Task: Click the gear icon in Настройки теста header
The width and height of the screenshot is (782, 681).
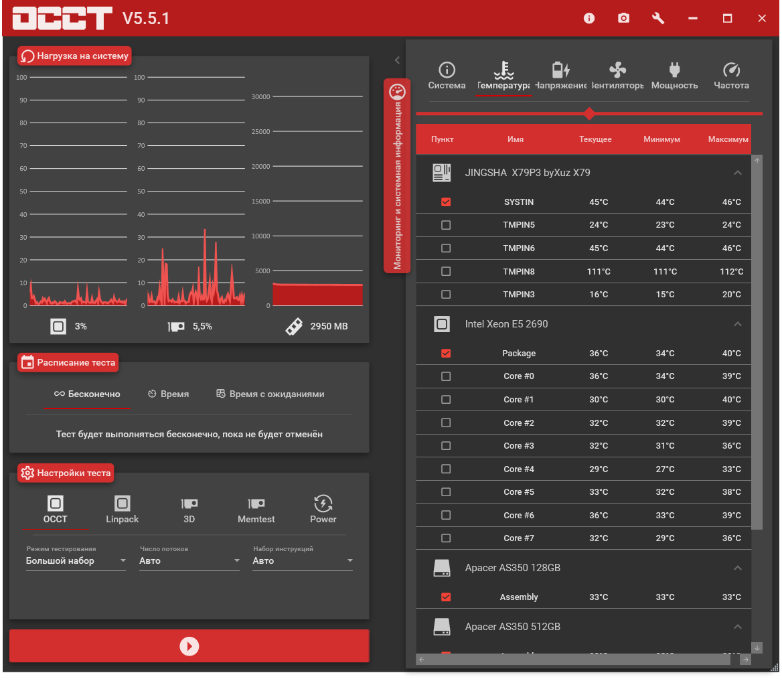Action: (27, 473)
